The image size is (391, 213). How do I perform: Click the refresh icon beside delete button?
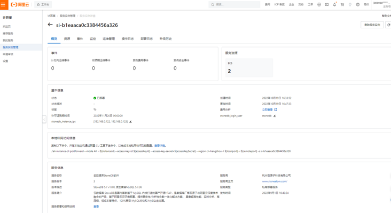(388, 25)
